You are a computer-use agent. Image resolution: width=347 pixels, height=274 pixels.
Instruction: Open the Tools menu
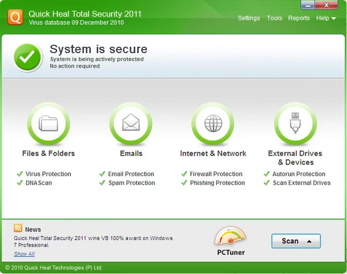pyautogui.click(x=274, y=18)
